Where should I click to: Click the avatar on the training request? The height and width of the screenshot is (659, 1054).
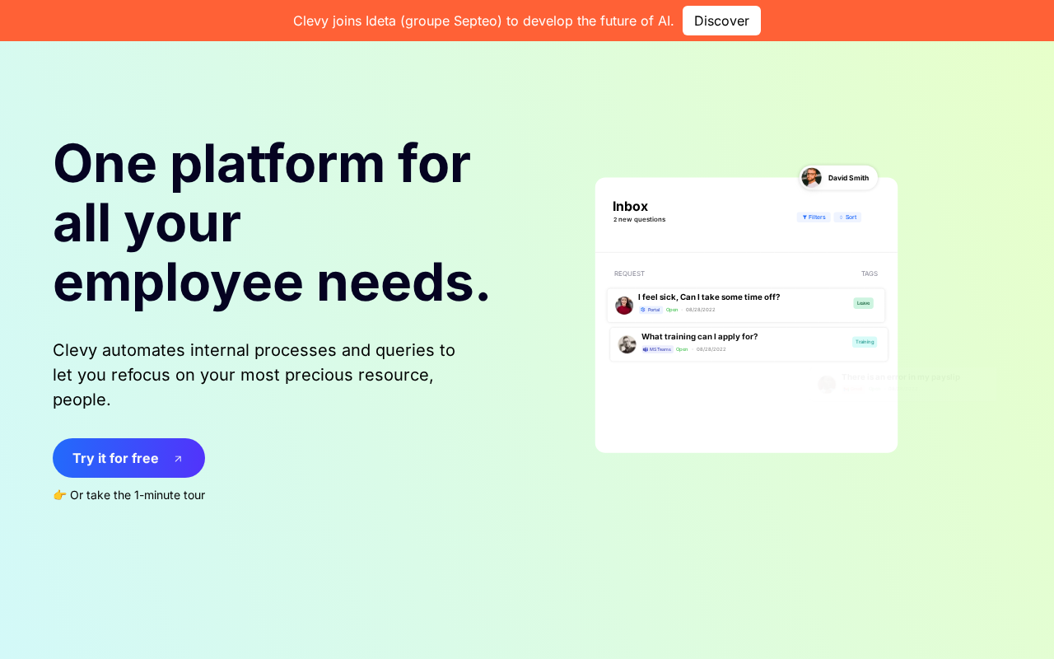point(627,344)
